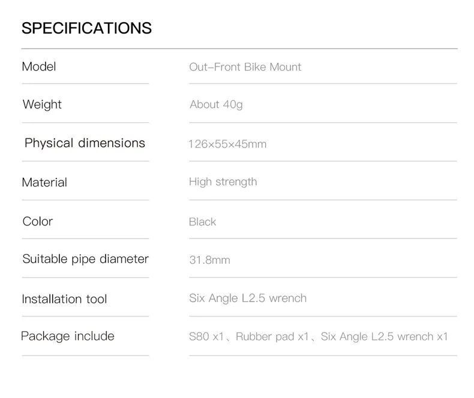Select the Out-Front Bike Mount text
This screenshot has width=474, height=398.
[245, 67]
